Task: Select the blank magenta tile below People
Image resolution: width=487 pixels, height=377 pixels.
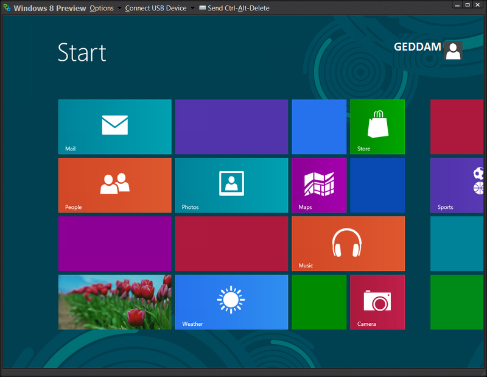Action: click(x=115, y=244)
